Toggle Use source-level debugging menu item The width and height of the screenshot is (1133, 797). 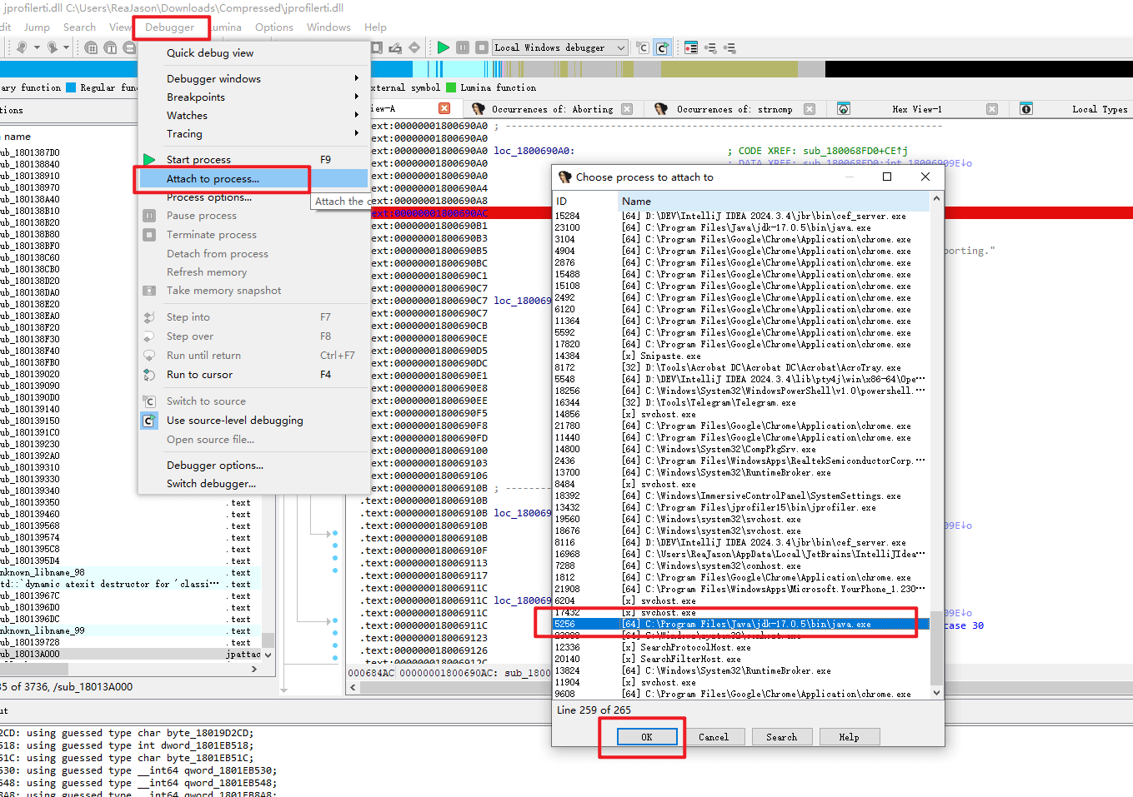coord(253,421)
